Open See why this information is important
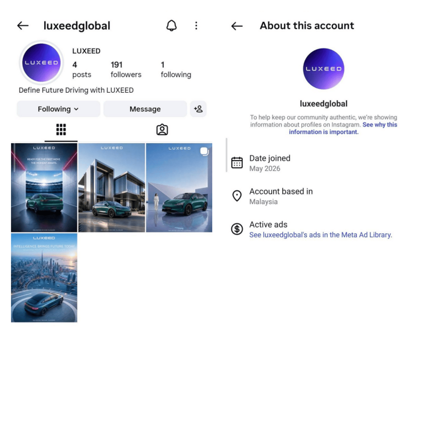Image resolution: width=435 pixels, height=435 pixels. coord(343,128)
